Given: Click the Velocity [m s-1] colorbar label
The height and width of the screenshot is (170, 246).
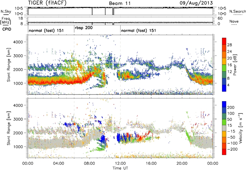Looking at the screenshot, I should pyautogui.click(x=240, y=128).
